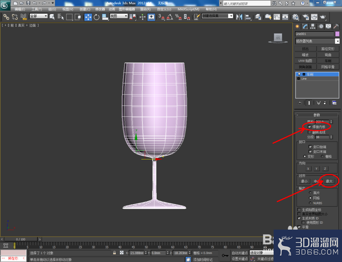Open the 全部 selection filter dropdown

point(39,16)
